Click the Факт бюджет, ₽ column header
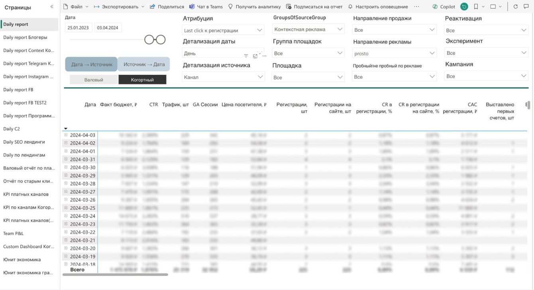The width and height of the screenshot is (534, 290). pyautogui.click(x=118, y=105)
